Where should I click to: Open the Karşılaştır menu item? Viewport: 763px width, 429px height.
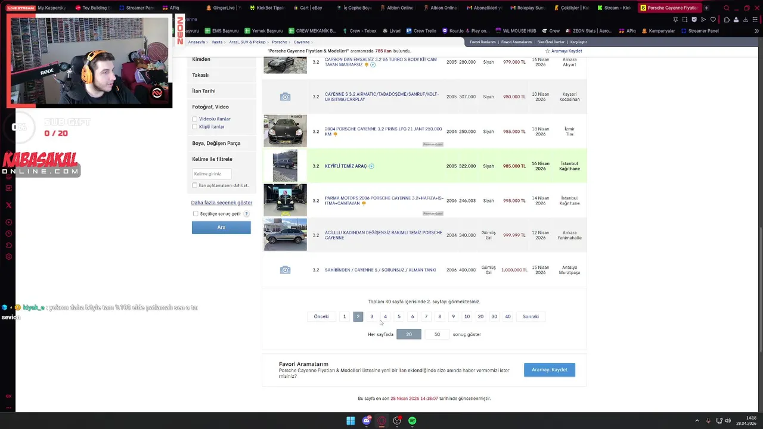coord(578,42)
